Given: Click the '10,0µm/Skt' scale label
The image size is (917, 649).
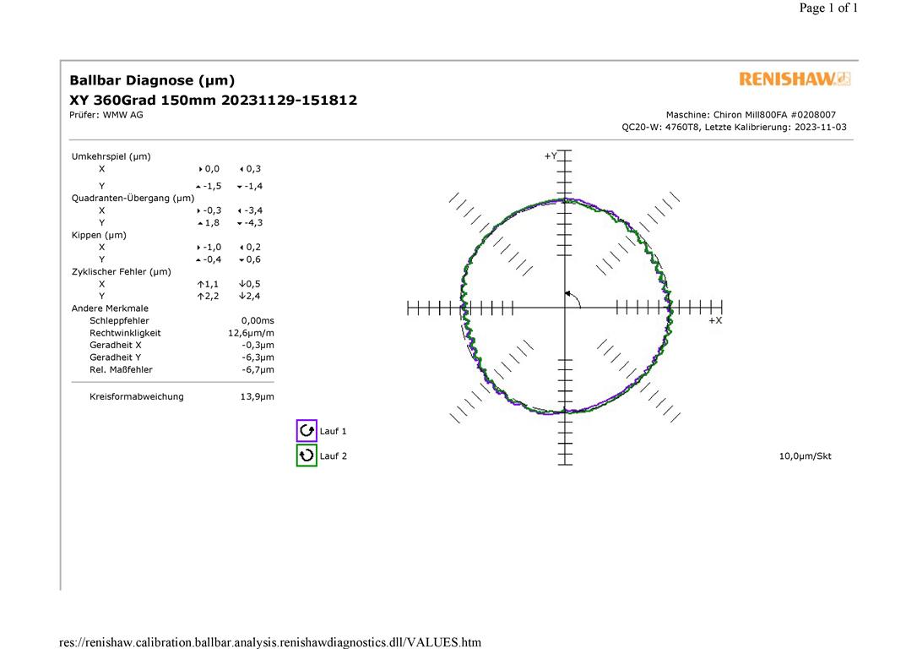Looking at the screenshot, I should tap(805, 455).
